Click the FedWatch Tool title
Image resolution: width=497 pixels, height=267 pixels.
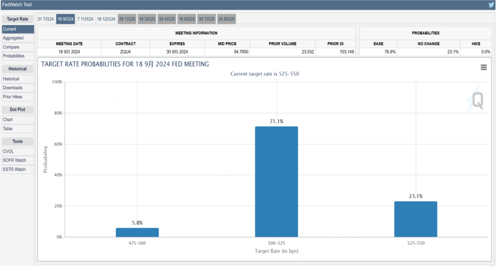17,5
